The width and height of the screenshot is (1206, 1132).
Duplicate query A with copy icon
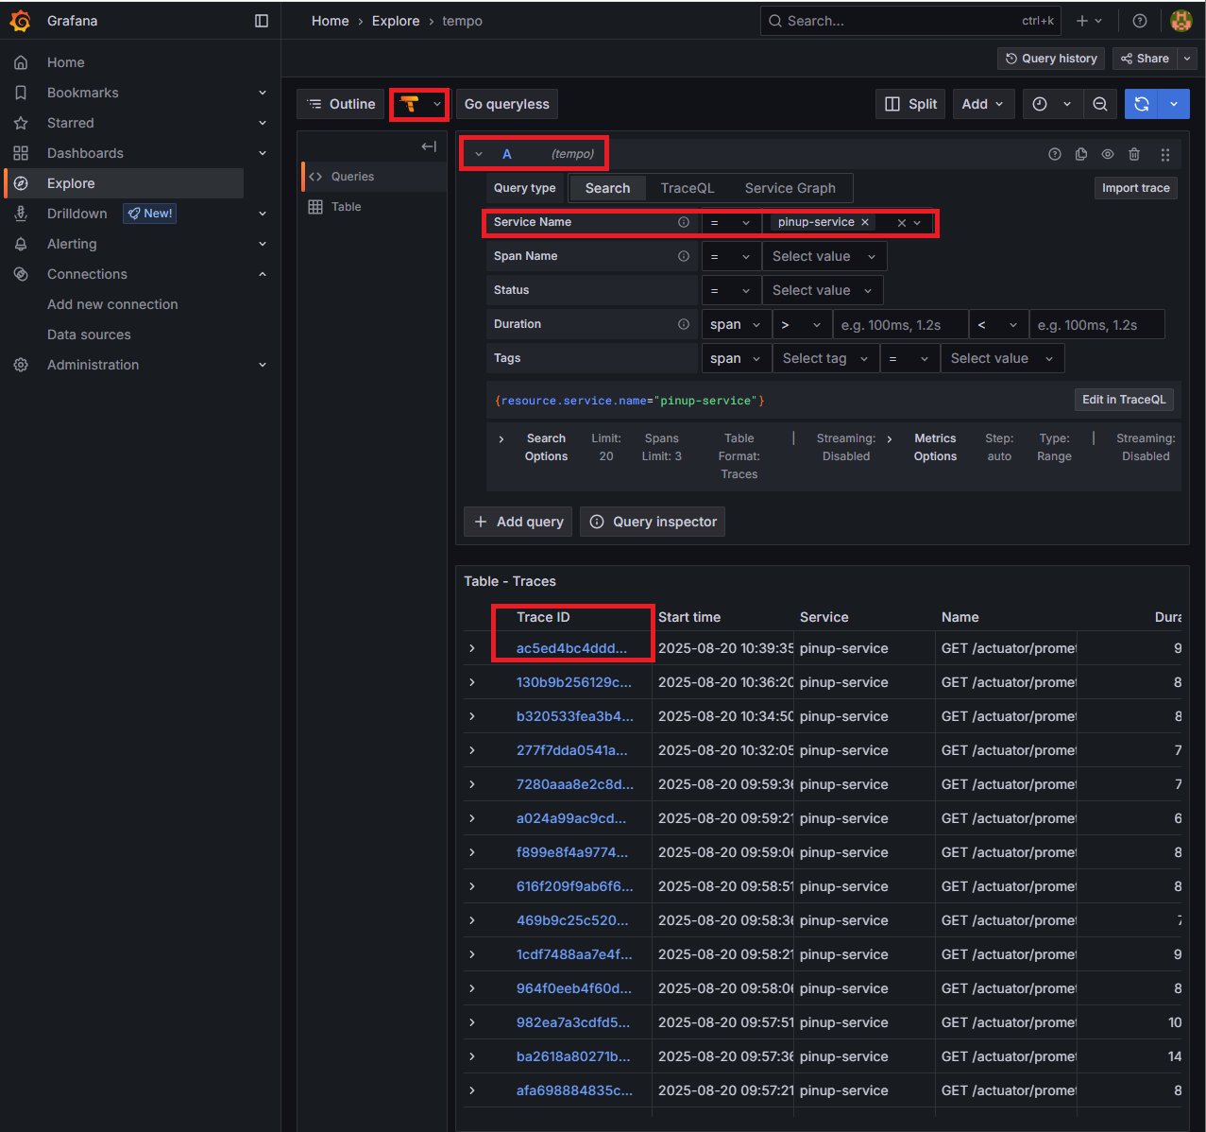click(1081, 154)
